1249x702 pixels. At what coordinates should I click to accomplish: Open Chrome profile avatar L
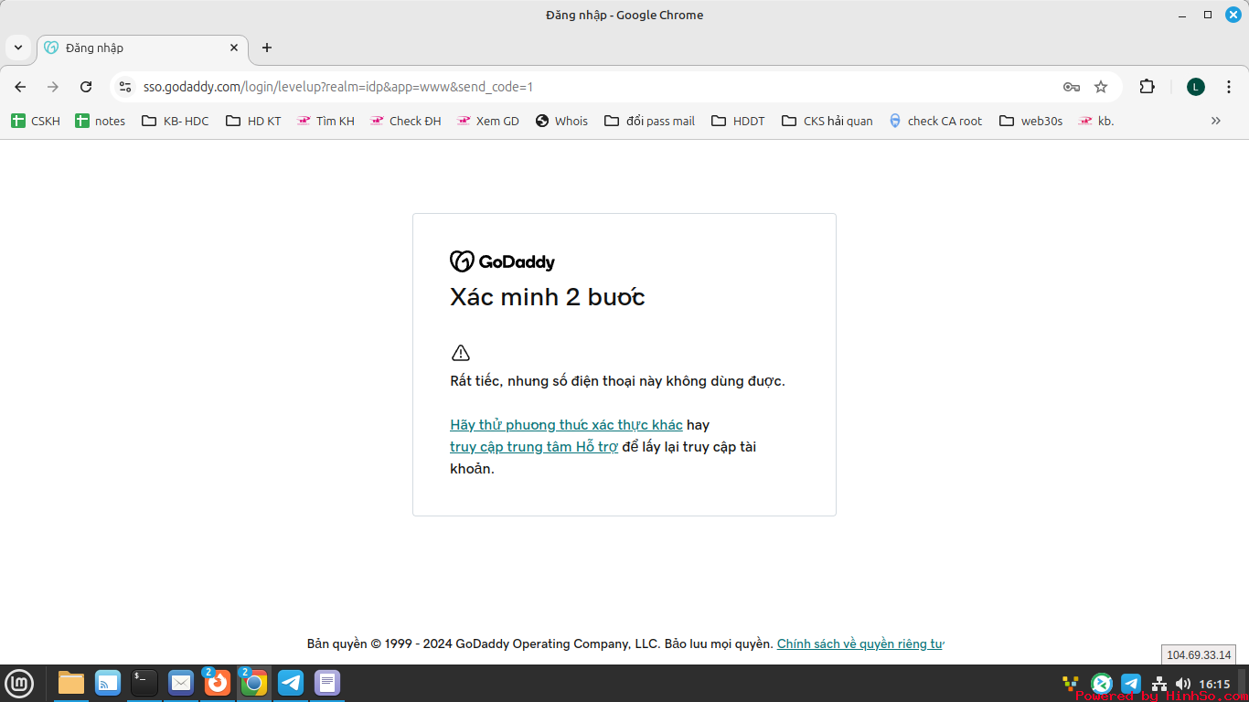coord(1196,87)
